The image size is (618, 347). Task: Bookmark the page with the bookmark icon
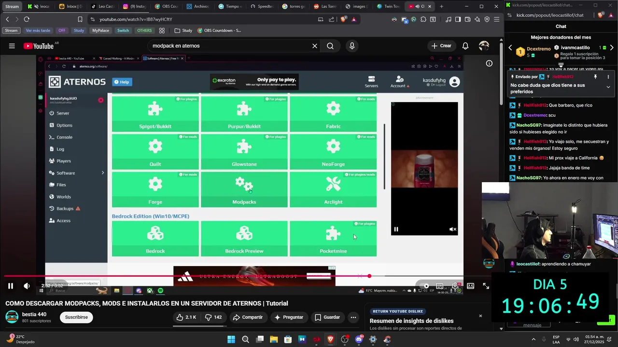(x=80, y=19)
